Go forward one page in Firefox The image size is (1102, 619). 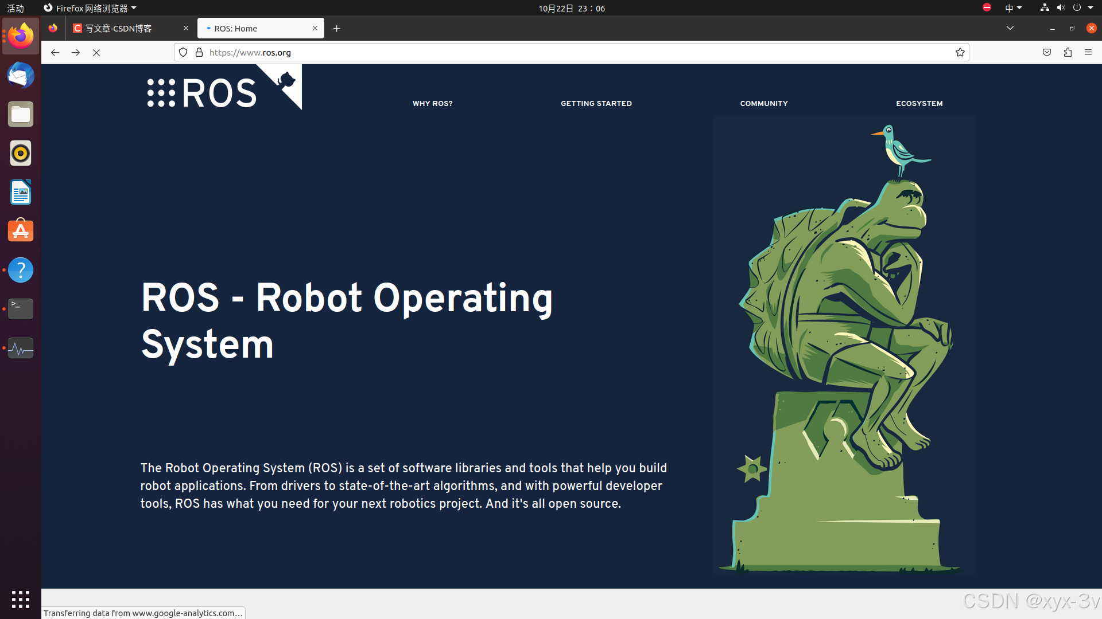pyautogui.click(x=76, y=52)
